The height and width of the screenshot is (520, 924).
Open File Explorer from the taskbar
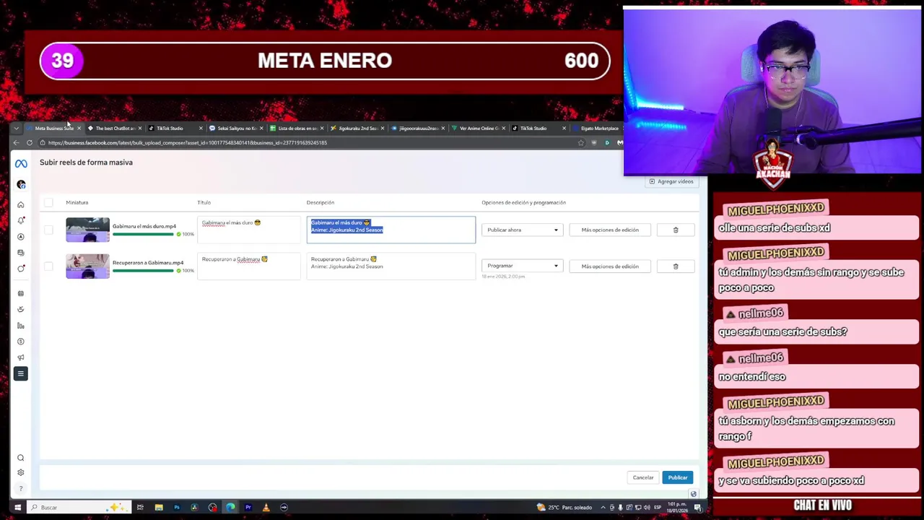click(158, 507)
